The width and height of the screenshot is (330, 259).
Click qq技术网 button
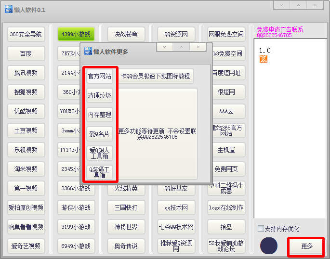176,207
